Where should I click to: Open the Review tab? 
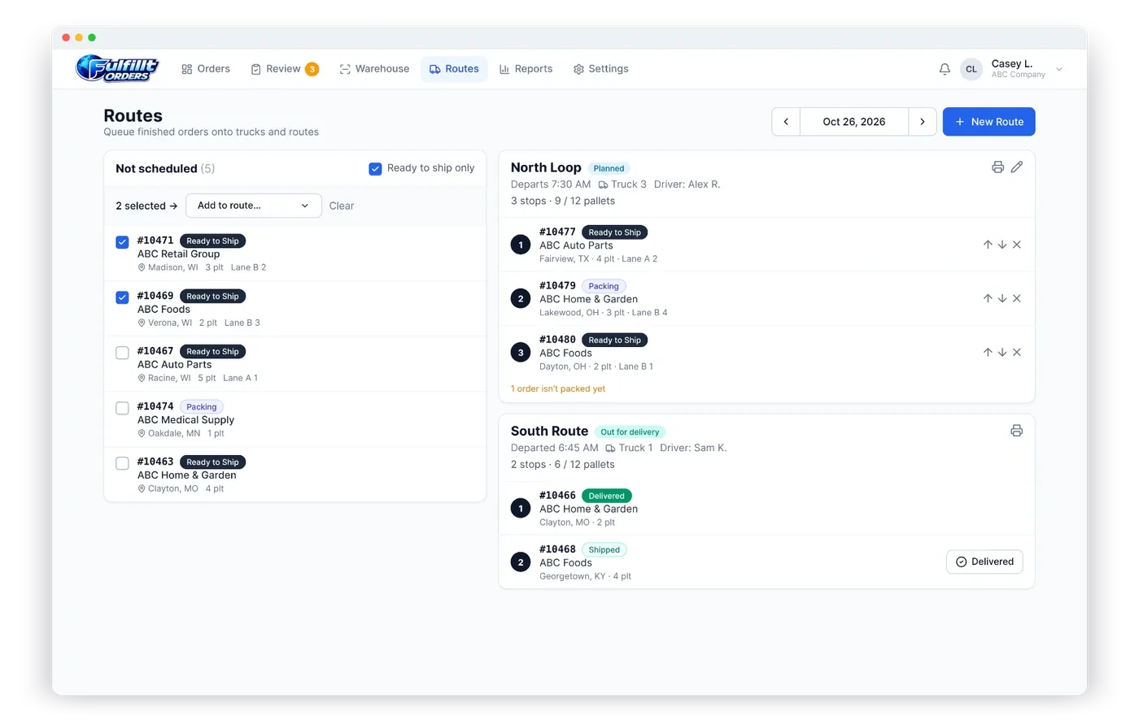coord(284,69)
